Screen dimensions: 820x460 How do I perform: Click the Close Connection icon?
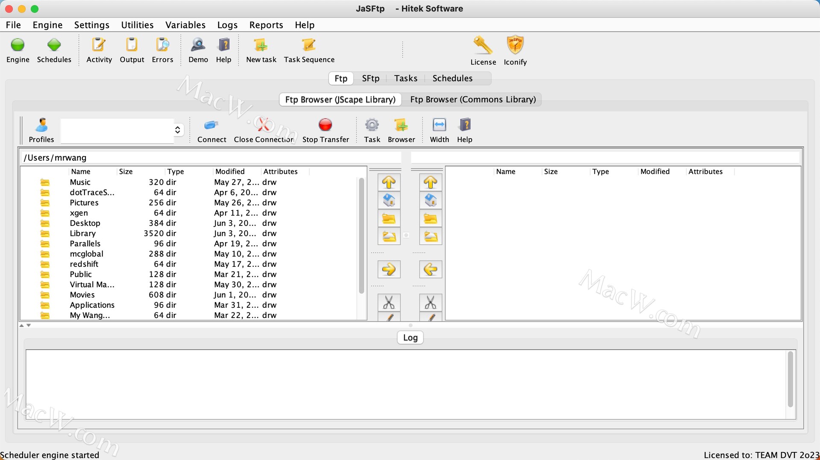264,125
